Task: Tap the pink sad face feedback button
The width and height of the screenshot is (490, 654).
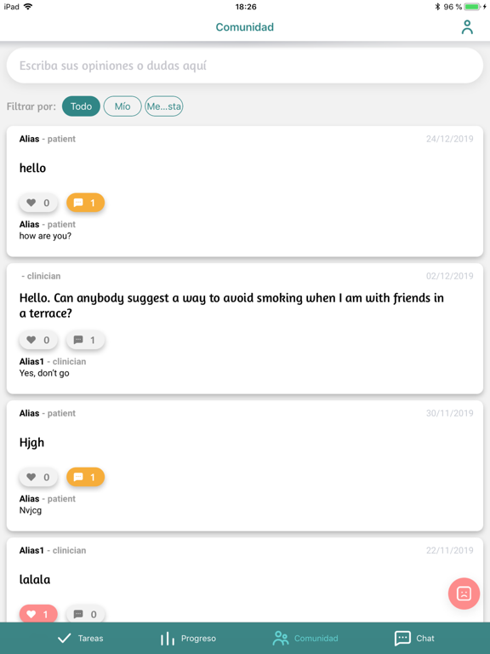Action: click(464, 593)
